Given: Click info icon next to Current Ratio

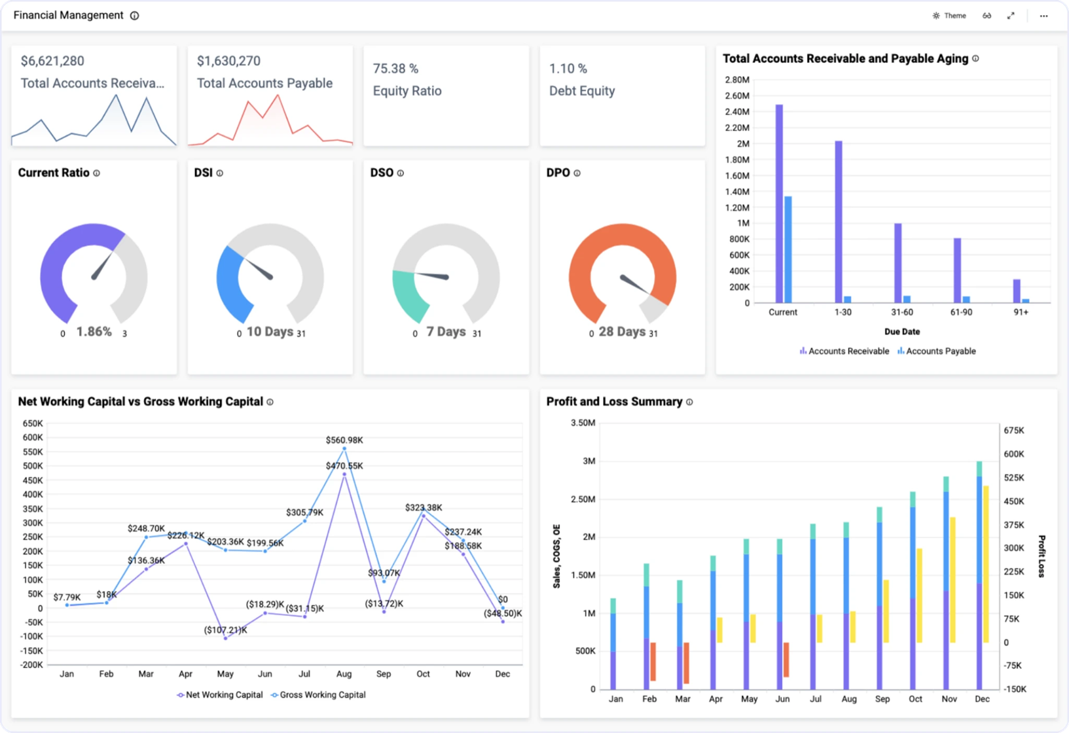Looking at the screenshot, I should pyautogui.click(x=96, y=173).
